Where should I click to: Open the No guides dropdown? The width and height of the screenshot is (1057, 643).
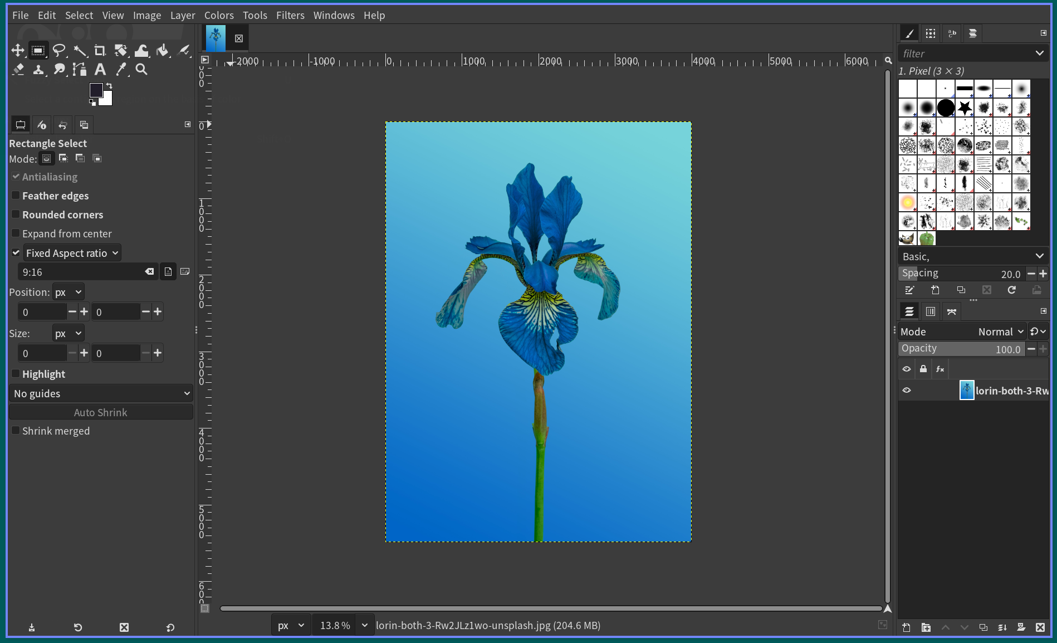click(101, 393)
